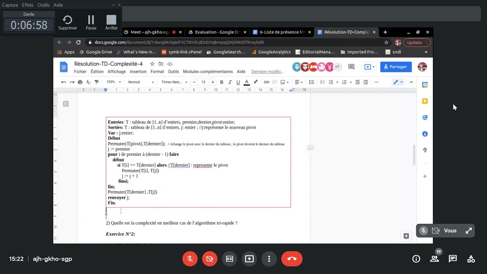Toggle the camera in Meet bar
This screenshot has height=274, width=487.
point(210,259)
